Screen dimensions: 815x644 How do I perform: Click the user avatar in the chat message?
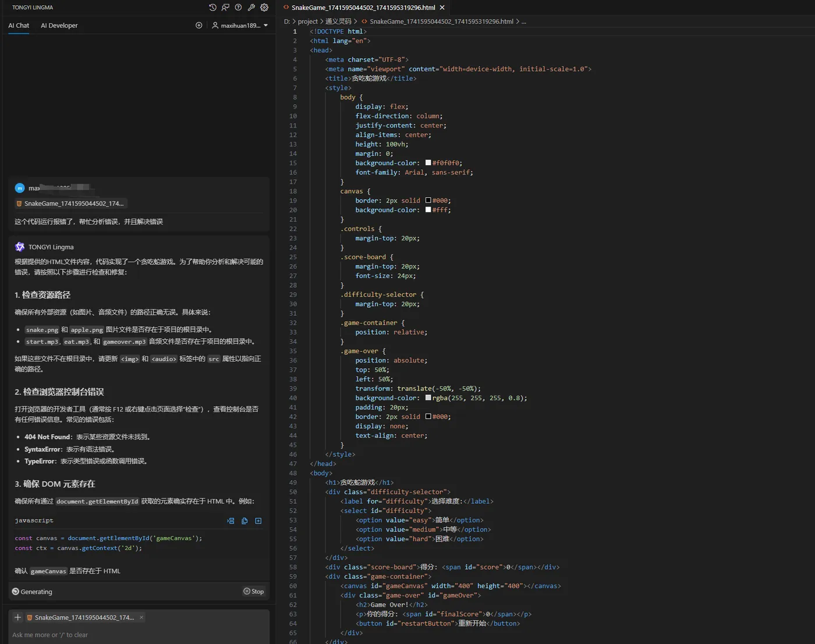tap(20, 188)
